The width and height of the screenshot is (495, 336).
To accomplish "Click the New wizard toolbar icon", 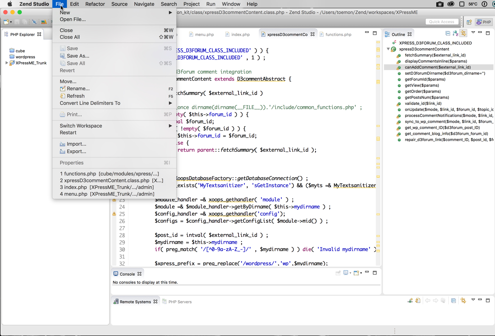I will (6, 22).
